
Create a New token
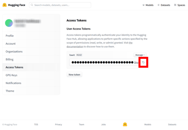74,75
